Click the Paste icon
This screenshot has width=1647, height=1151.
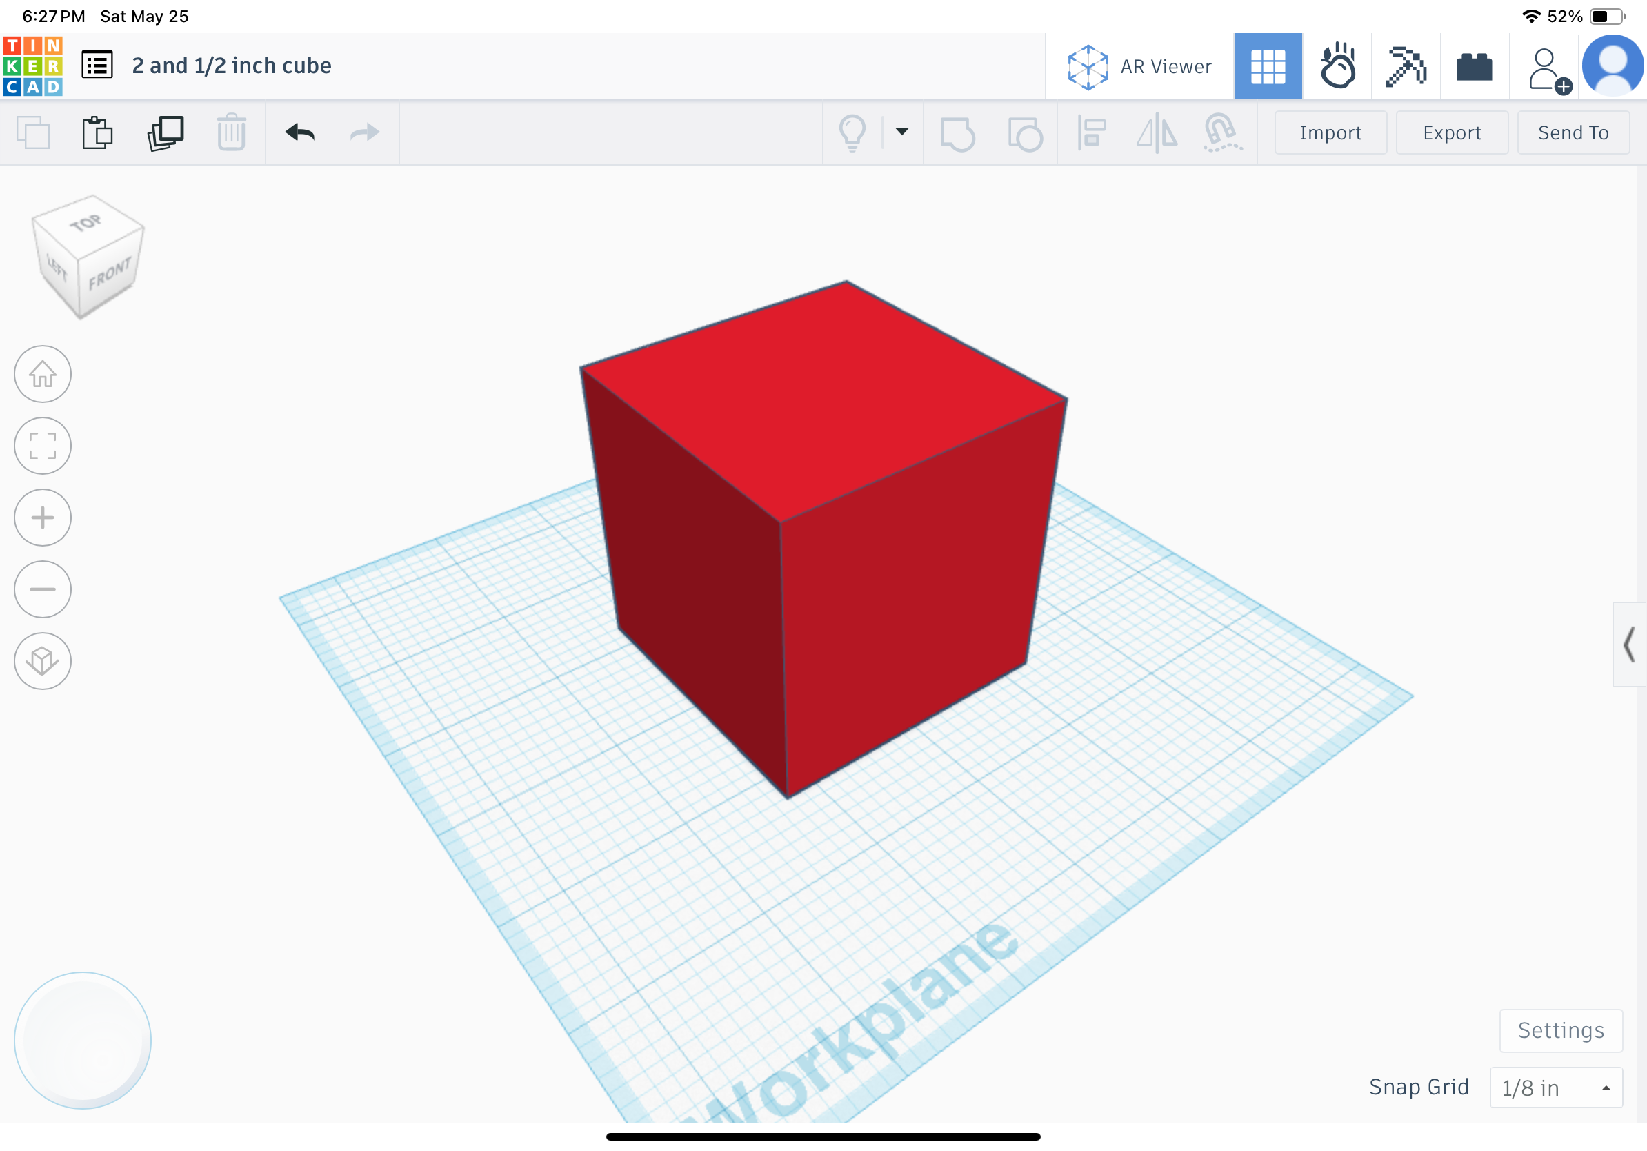[x=97, y=132]
